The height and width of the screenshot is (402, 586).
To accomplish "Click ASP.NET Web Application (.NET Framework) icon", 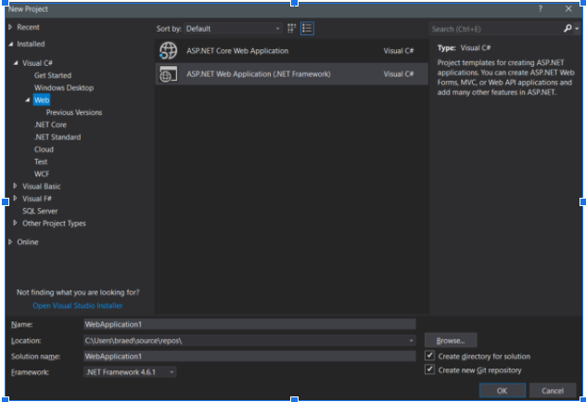I will pos(168,74).
